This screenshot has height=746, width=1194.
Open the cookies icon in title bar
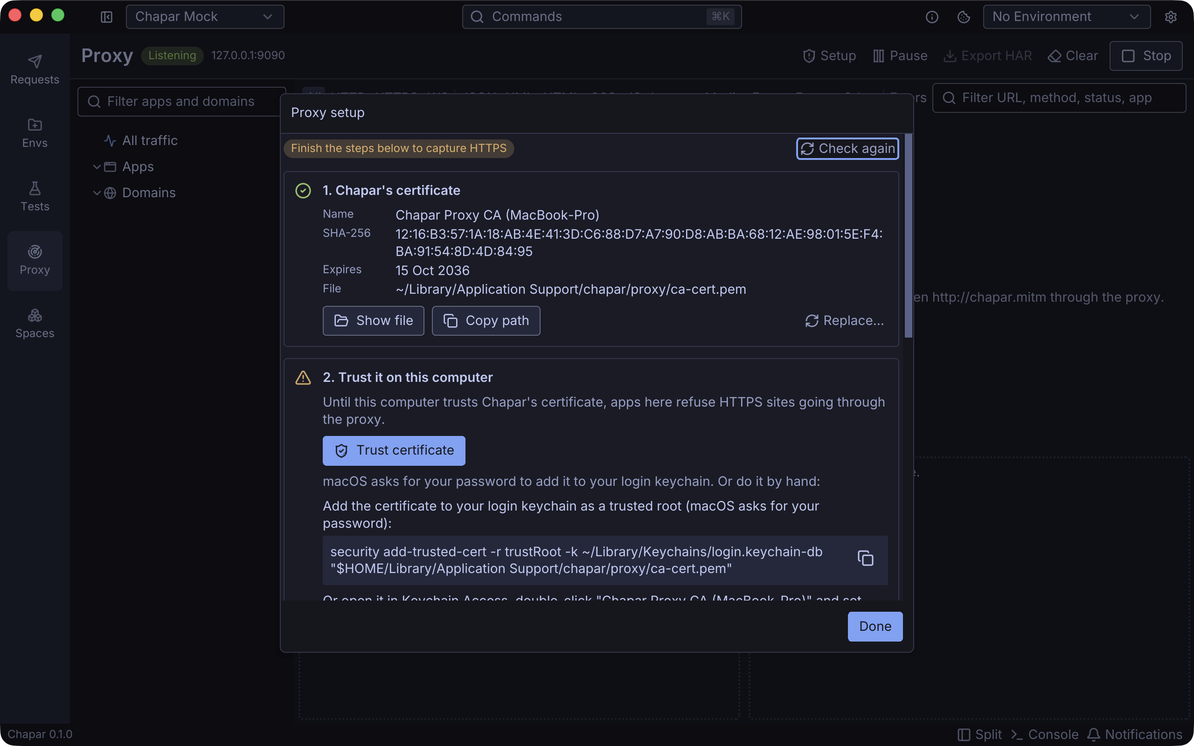pos(964,17)
